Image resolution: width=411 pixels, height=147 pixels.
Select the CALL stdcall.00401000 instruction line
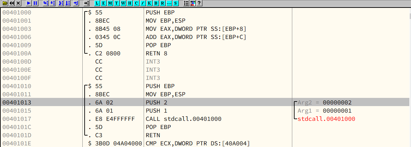coord(183,119)
